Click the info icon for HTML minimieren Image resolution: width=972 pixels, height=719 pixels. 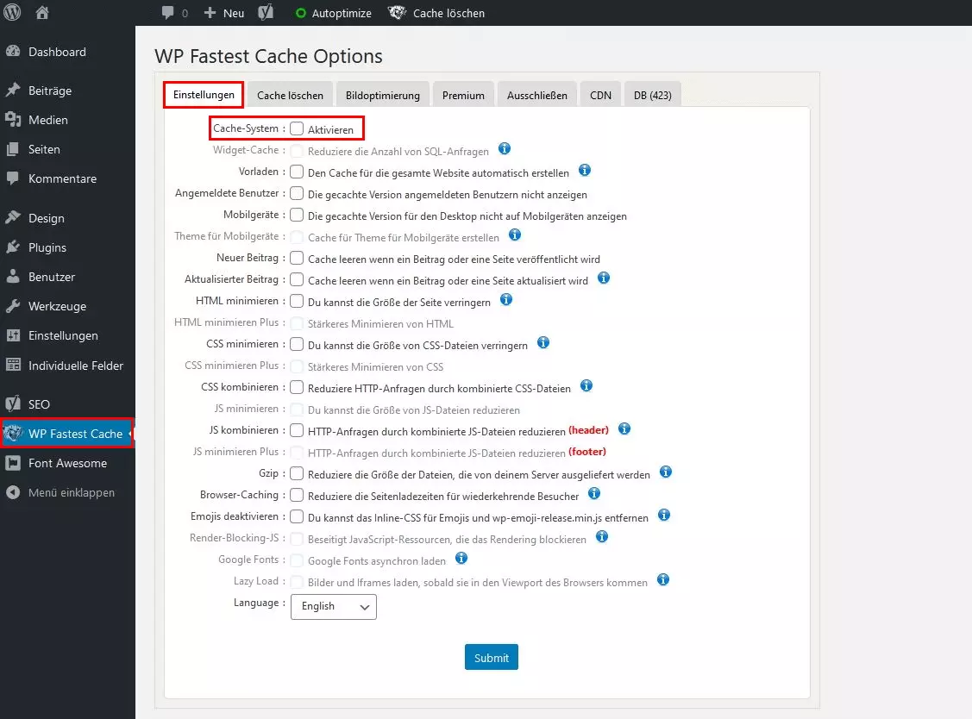click(506, 299)
